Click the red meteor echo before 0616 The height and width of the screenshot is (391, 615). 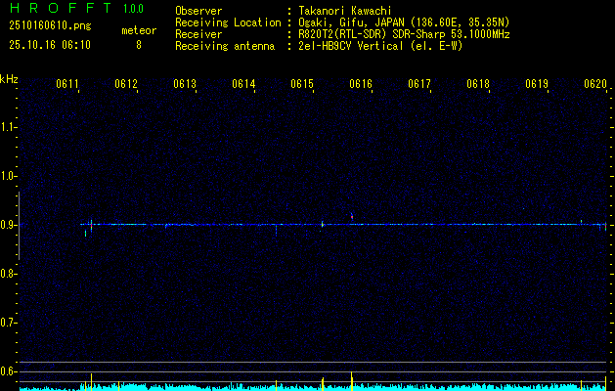(352, 216)
